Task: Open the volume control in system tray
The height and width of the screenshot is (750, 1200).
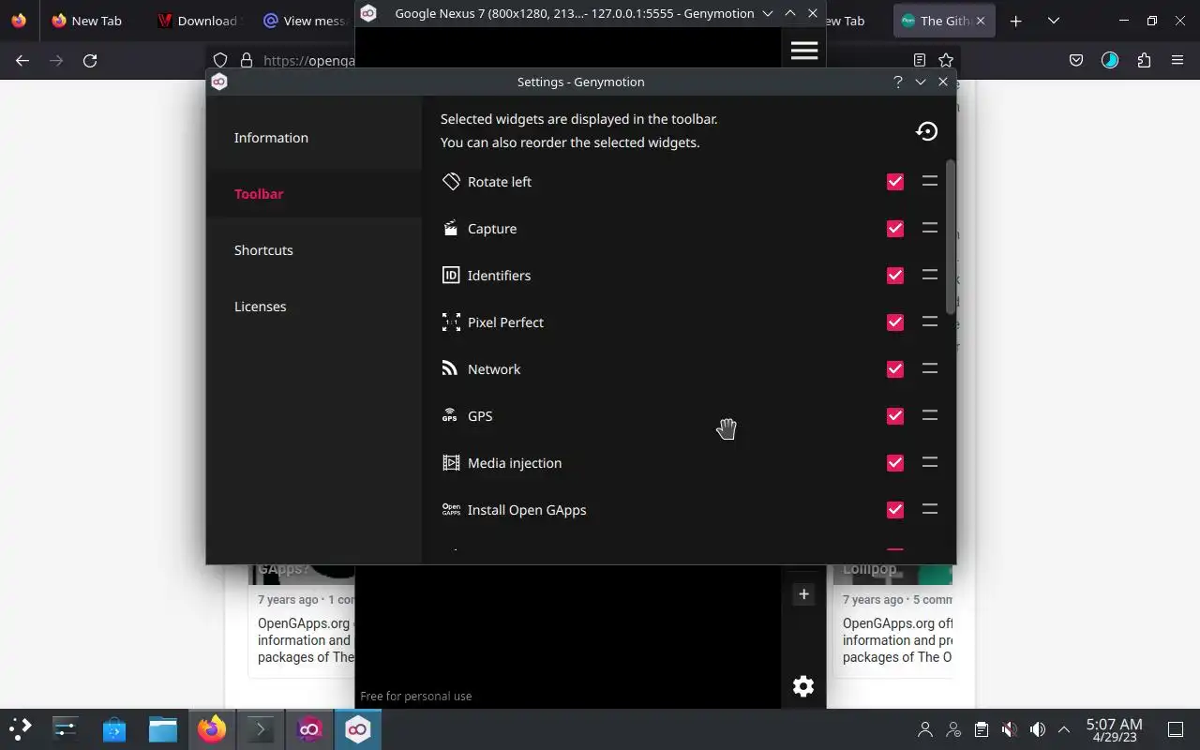Action: [1037, 729]
